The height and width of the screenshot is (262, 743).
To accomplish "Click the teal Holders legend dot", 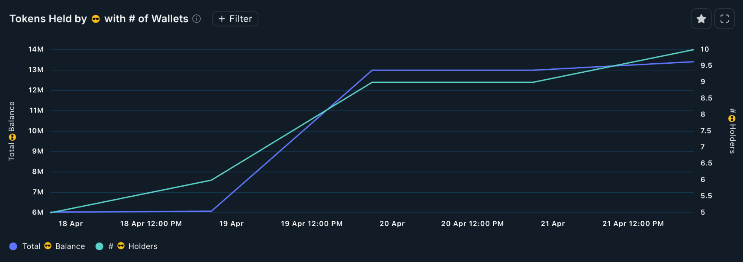I will tap(100, 246).
